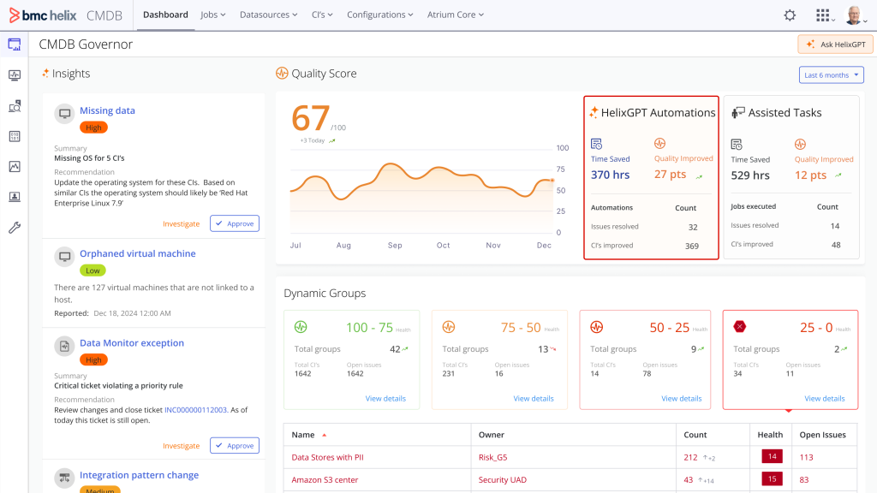877x493 pixels.
Task: Select the dashboard icon in left sidebar
Action: point(15,45)
